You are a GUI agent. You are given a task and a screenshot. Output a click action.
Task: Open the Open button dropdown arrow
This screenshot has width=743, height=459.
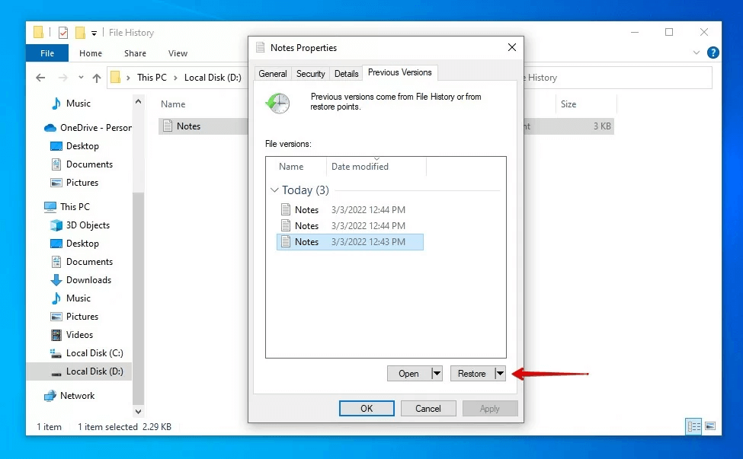pos(437,373)
